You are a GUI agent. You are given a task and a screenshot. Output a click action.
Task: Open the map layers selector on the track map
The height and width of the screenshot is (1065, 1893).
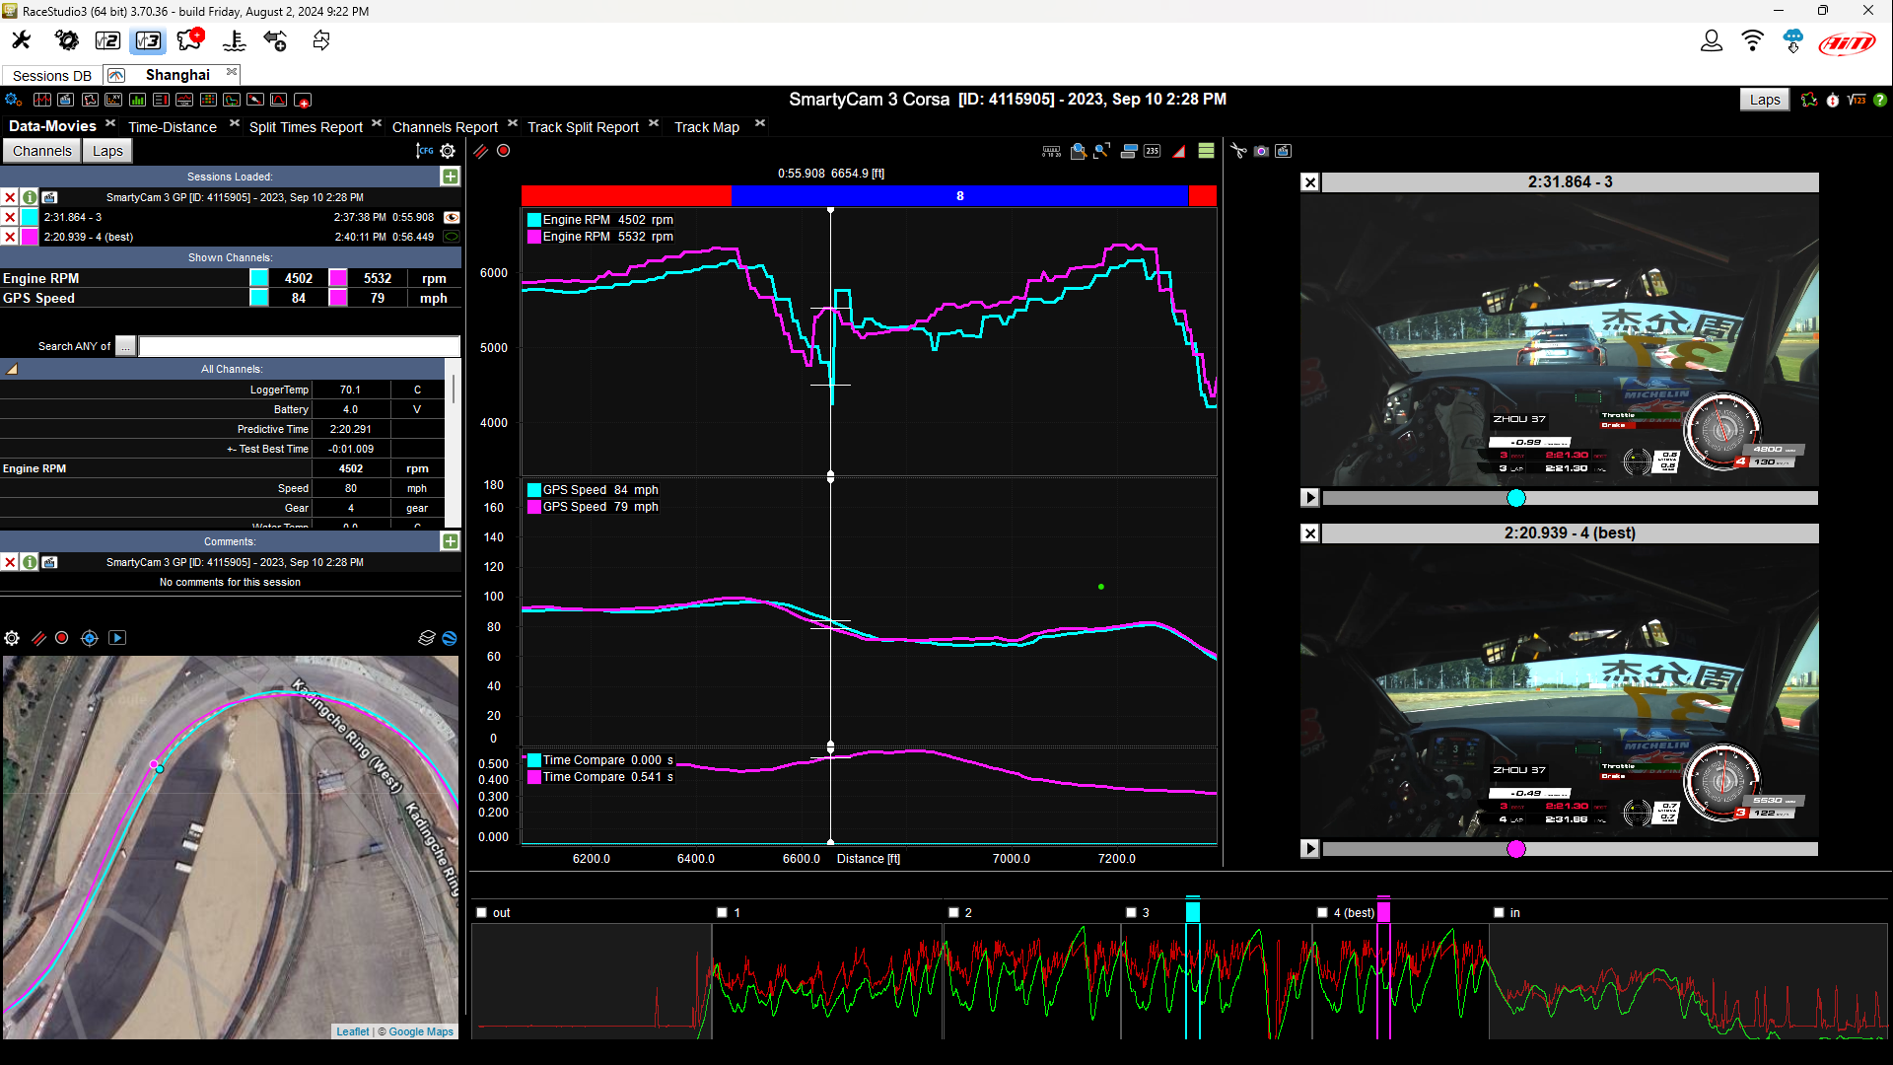427,637
